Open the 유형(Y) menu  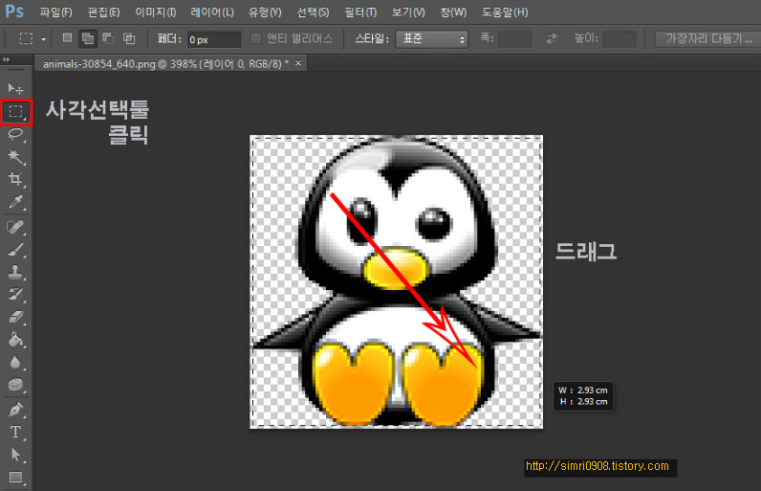[265, 12]
